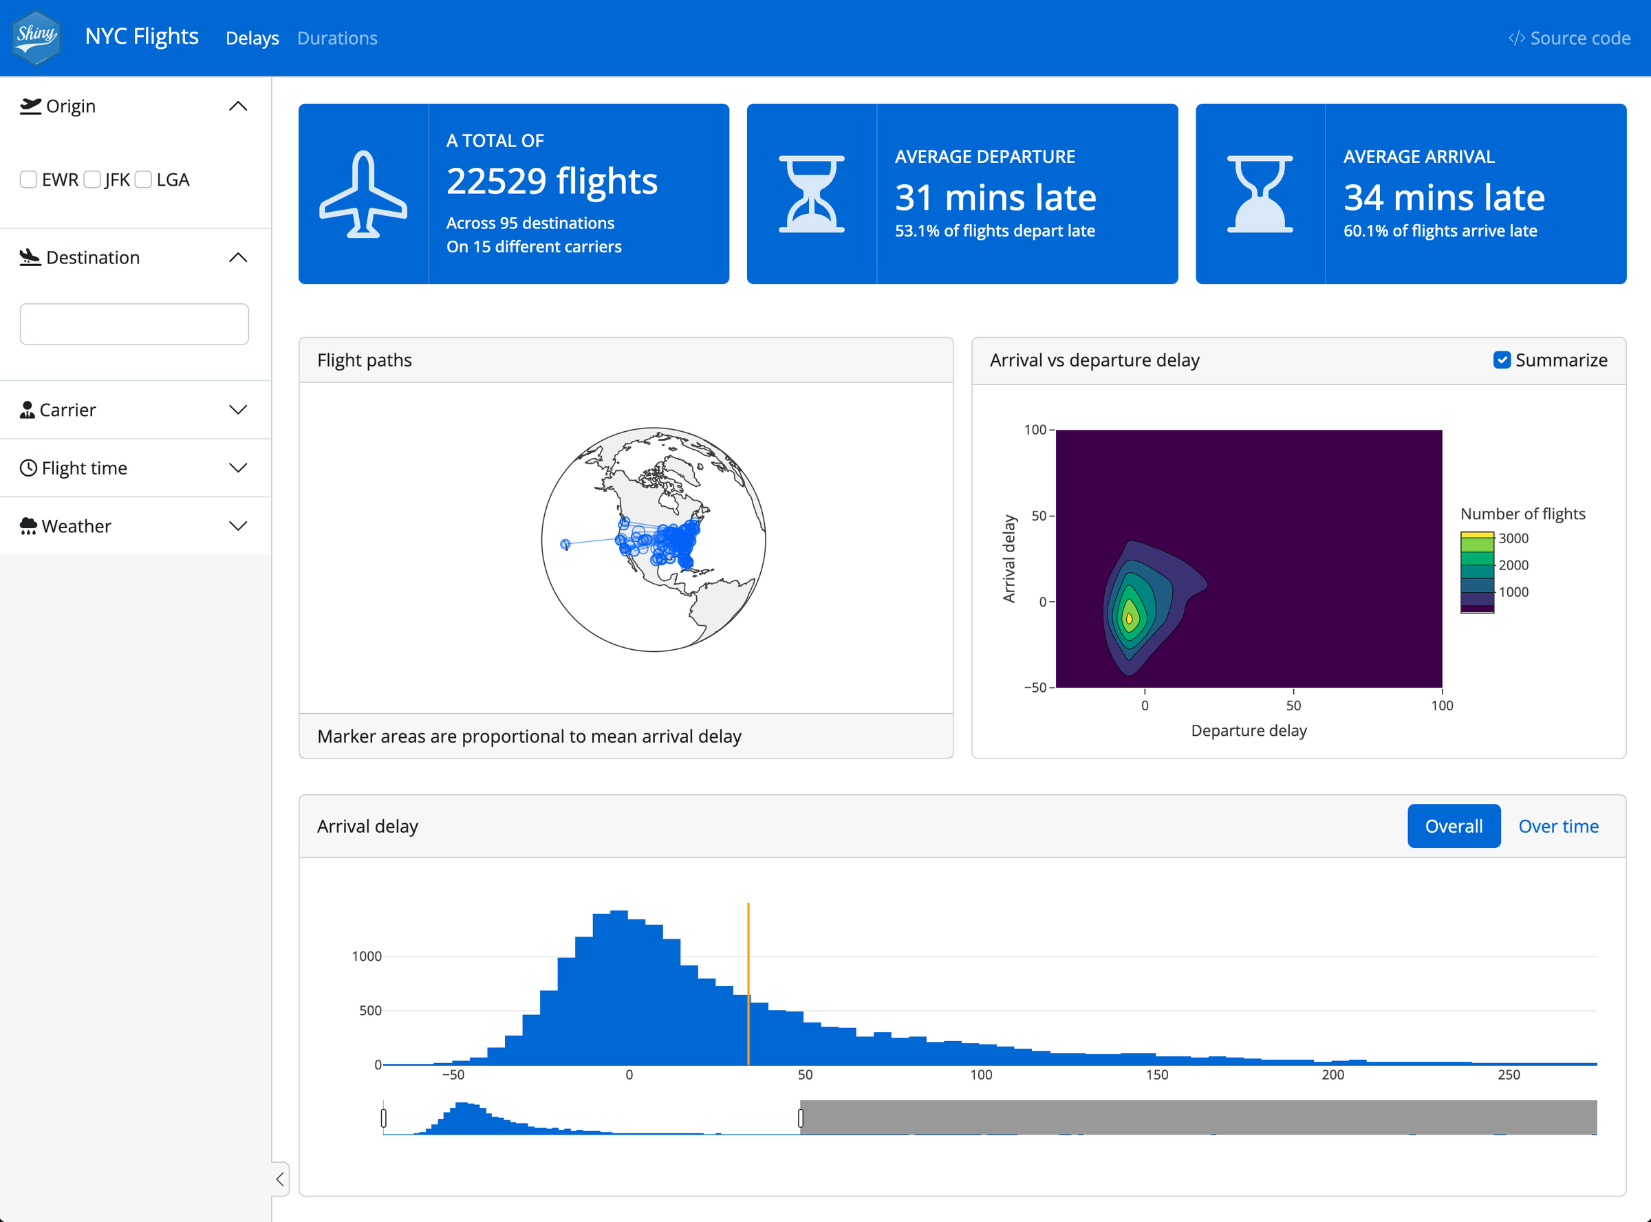Click the Over time button on Arrival delay
This screenshot has width=1651, height=1222.
[x=1559, y=827]
